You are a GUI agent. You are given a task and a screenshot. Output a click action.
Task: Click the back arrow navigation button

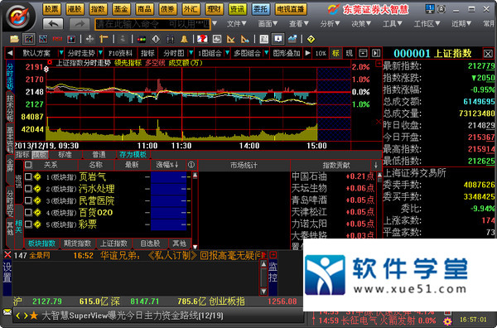tap(53, 23)
